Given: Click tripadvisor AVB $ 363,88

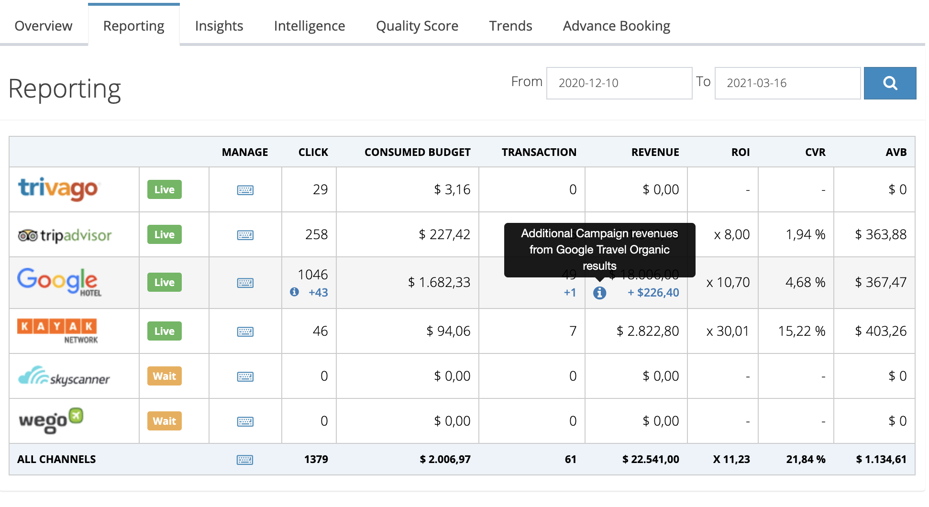Looking at the screenshot, I should 881,234.
